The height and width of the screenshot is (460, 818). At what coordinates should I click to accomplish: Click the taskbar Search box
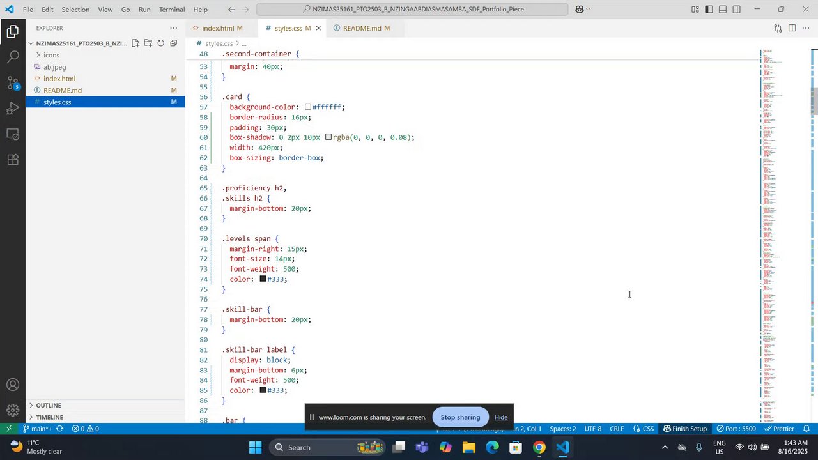pos(327,447)
